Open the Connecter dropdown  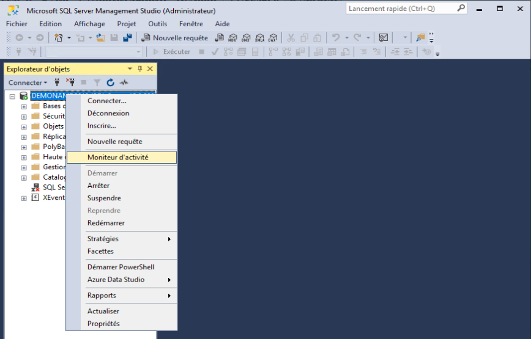click(x=28, y=82)
